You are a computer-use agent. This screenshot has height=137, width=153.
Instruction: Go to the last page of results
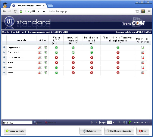point(124,122)
